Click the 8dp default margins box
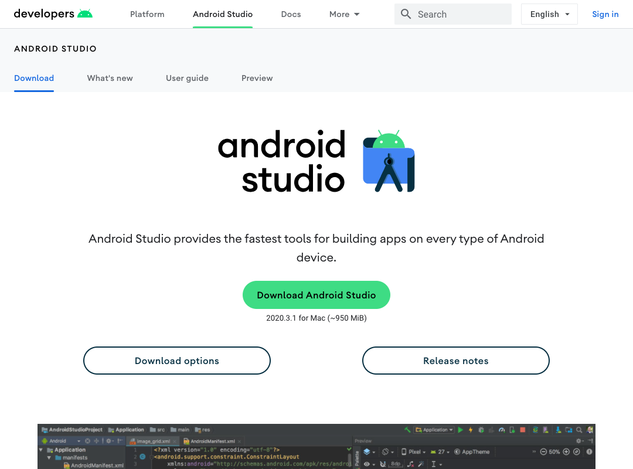 click(x=396, y=464)
